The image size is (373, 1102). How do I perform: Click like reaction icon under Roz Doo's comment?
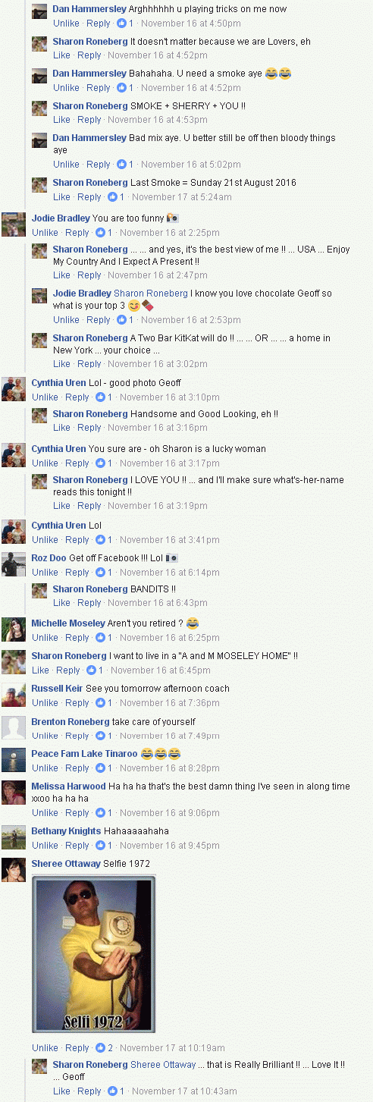(x=100, y=572)
